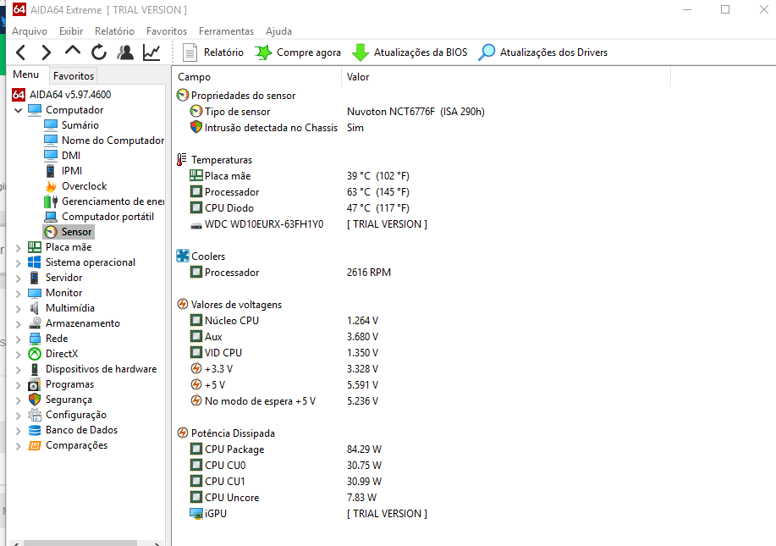Expand the Sistema operacional tree node

pos(19,263)
